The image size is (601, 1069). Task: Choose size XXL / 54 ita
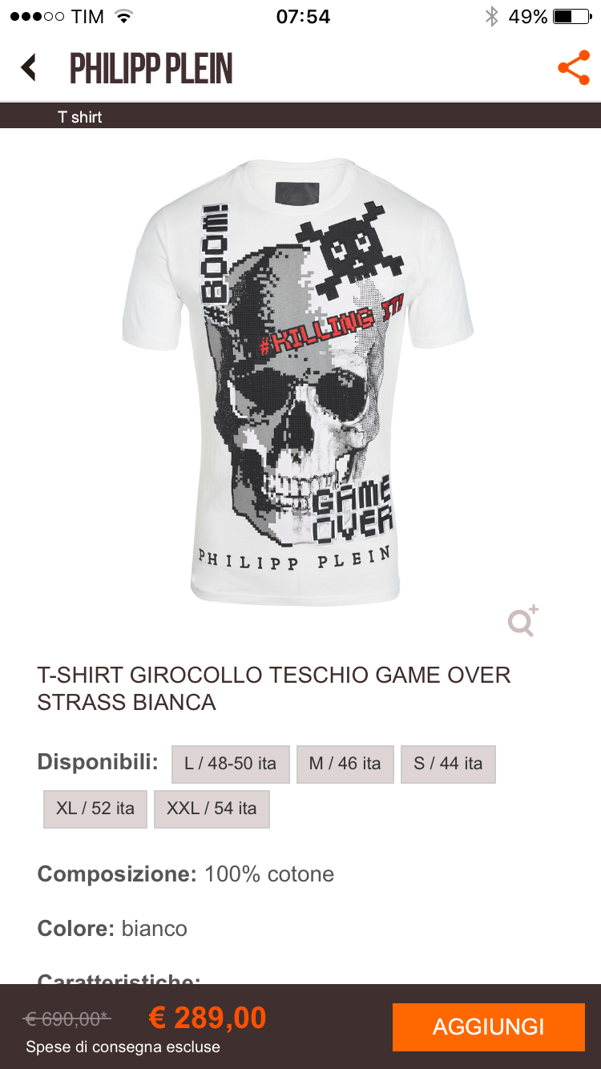(212, 809)
